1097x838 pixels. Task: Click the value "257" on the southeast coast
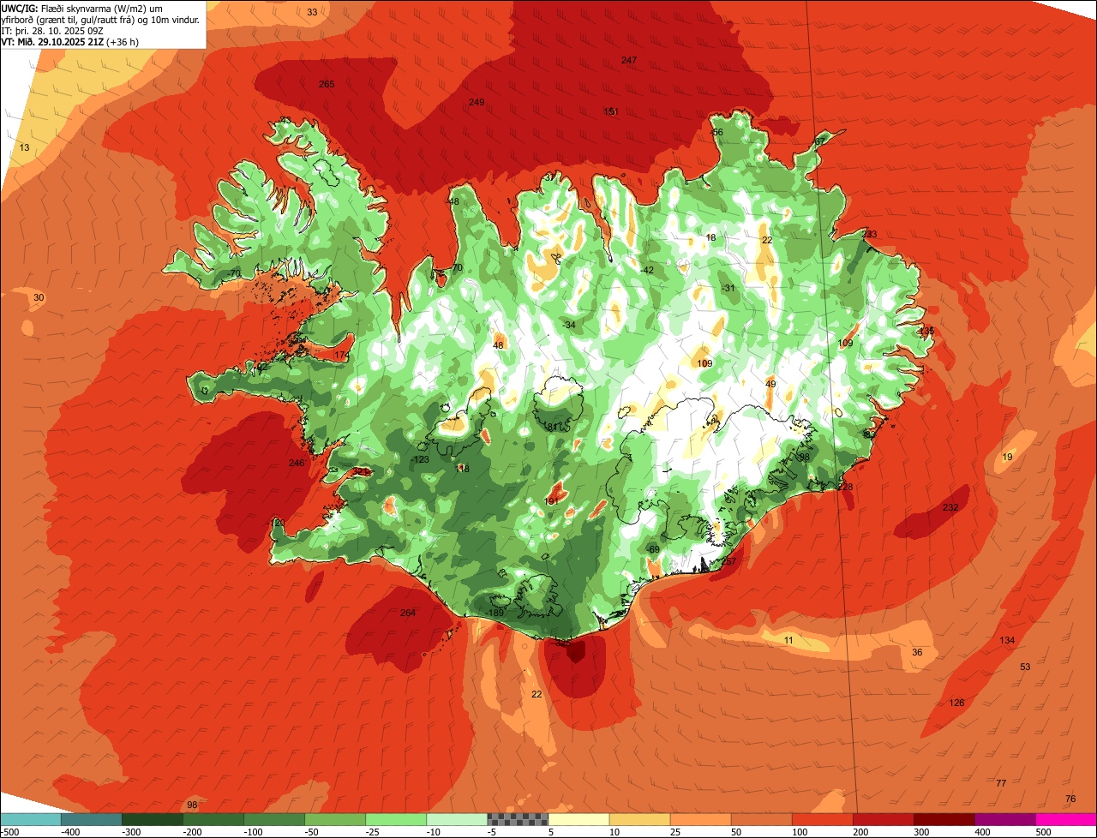[728, 561]
